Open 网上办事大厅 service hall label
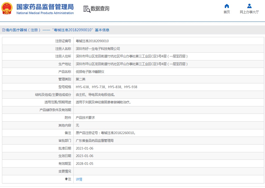The height and width of the screenshot is (188, 265). click(249, 12)
